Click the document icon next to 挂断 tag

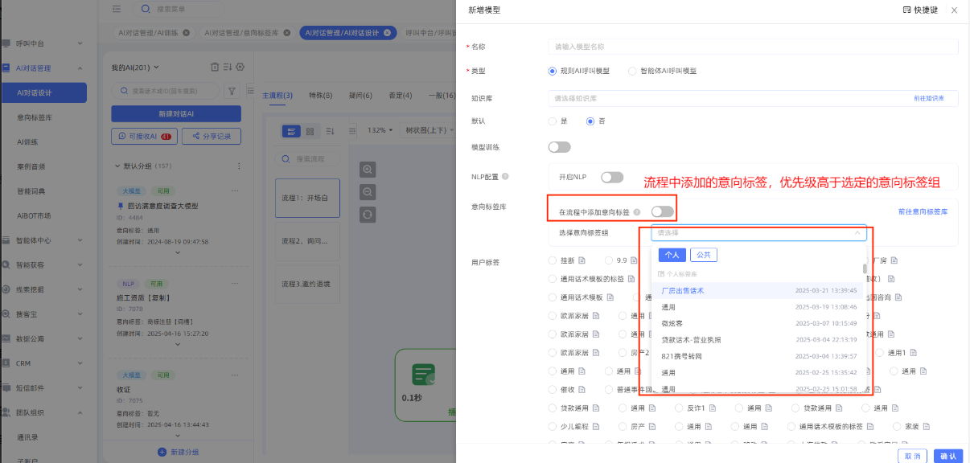582,260
